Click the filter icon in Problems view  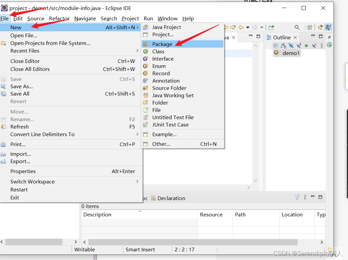tap(297, 197)
